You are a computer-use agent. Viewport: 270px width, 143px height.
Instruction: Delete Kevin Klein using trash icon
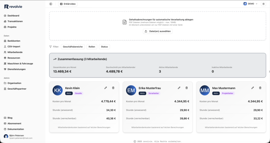113,88
